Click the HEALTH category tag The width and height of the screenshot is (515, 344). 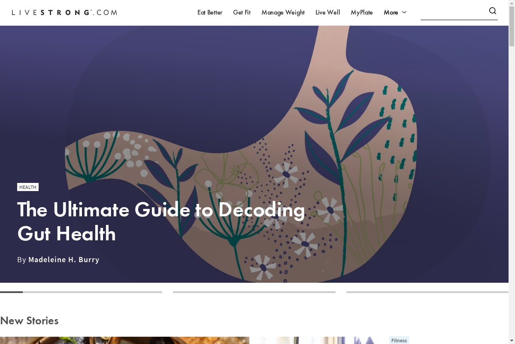(x=28, y=187)
